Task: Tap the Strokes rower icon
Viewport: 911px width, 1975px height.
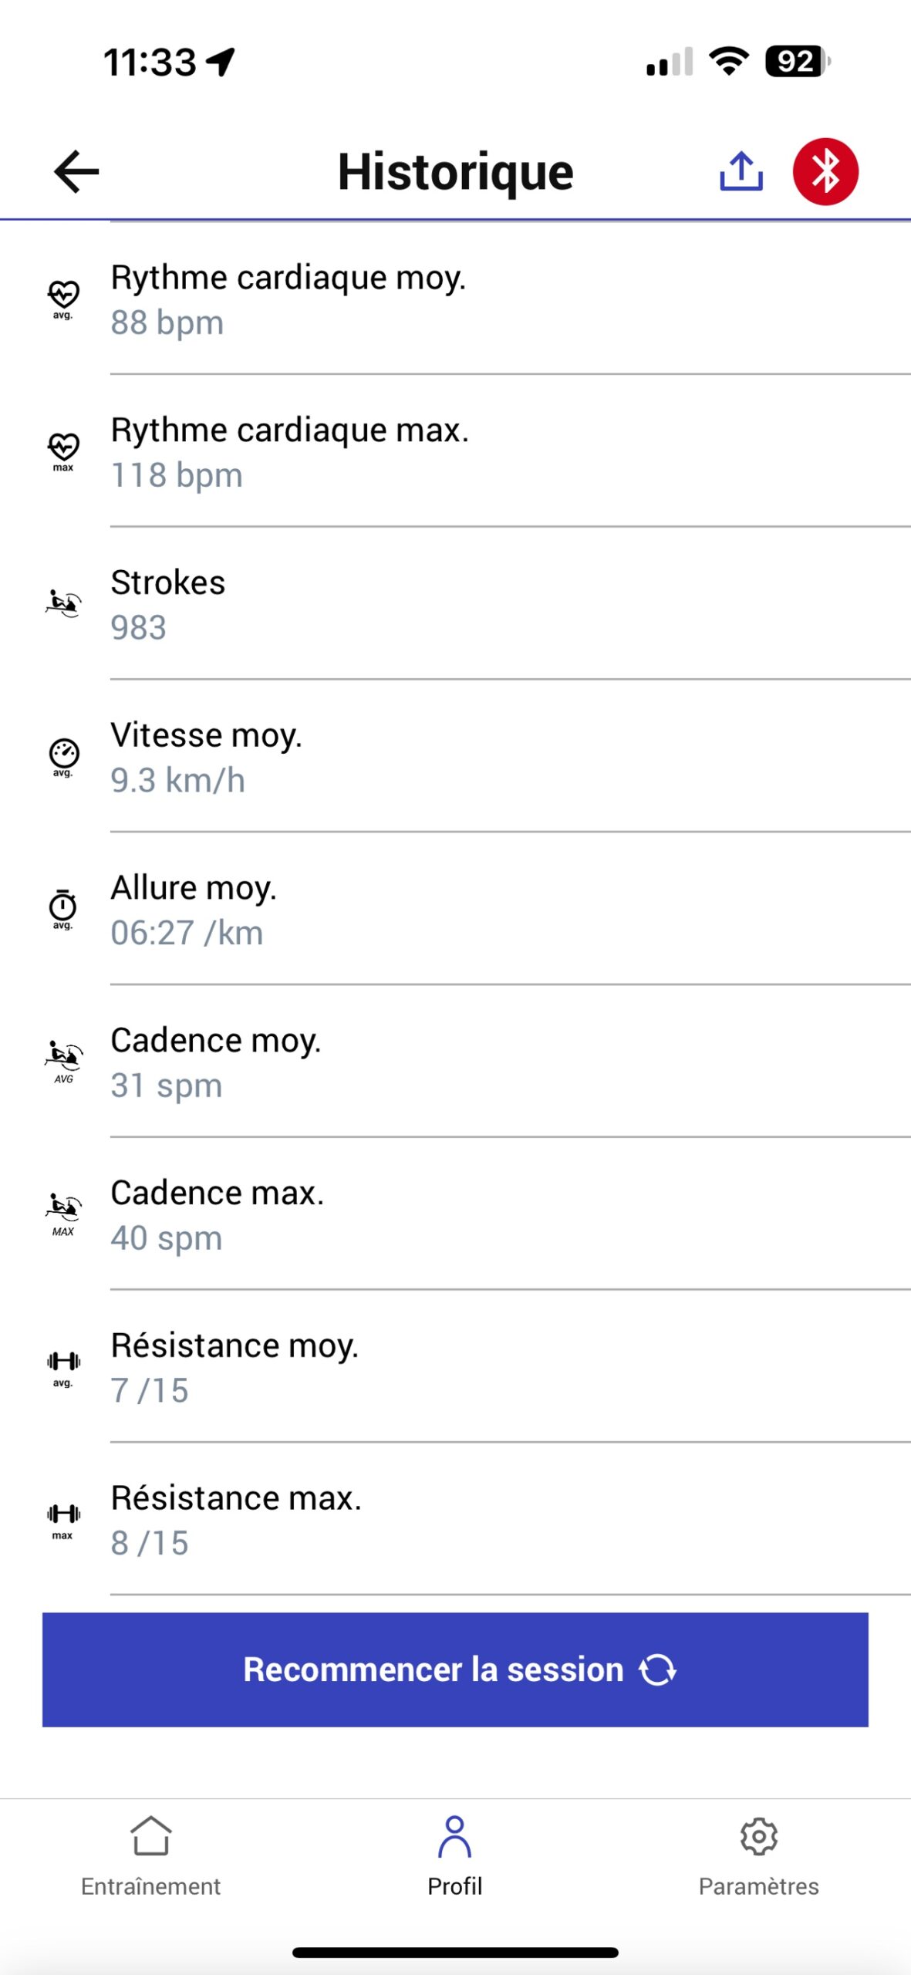Action: pos(63,603)
